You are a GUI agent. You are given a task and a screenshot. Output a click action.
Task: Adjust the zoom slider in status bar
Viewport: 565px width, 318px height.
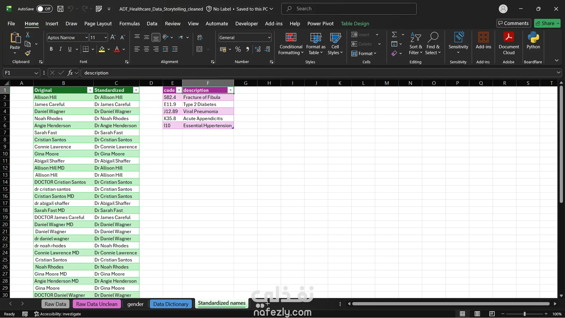tap(524, 314)
